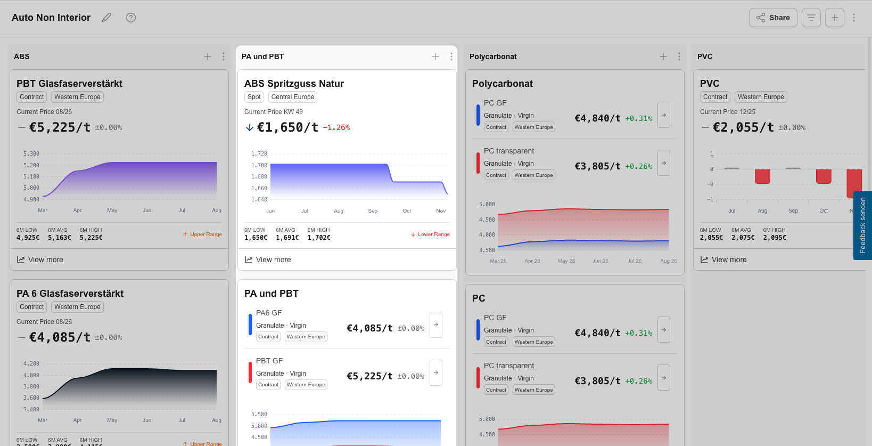Click Spot tag on ABS Spritzguss Natur
The image size is (872, 446).
point(254,97)
